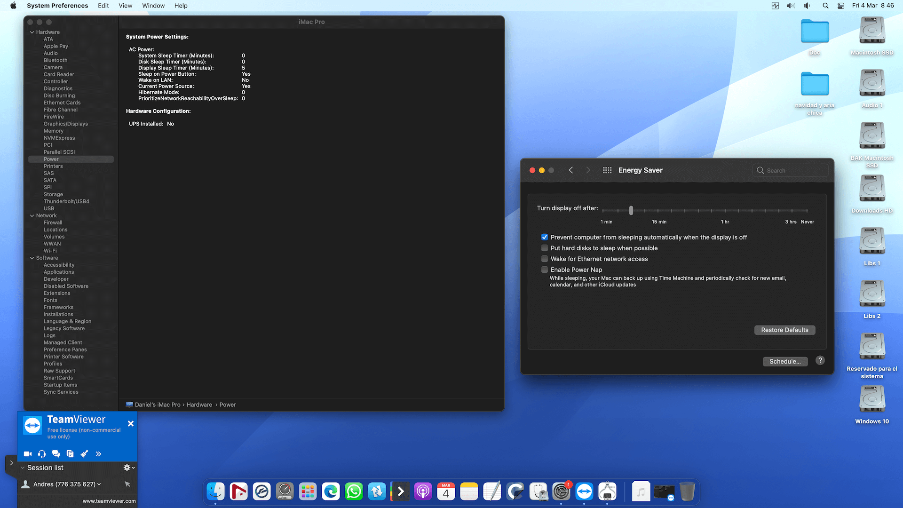Show more TeamViewer tools double-chevron

98,454
